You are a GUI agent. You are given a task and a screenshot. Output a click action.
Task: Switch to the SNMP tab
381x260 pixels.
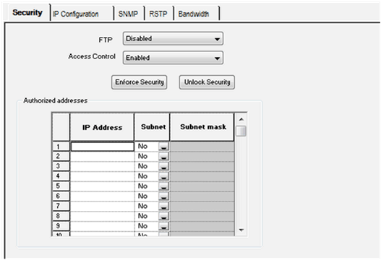pyautogui.click(x=128, y=14)
